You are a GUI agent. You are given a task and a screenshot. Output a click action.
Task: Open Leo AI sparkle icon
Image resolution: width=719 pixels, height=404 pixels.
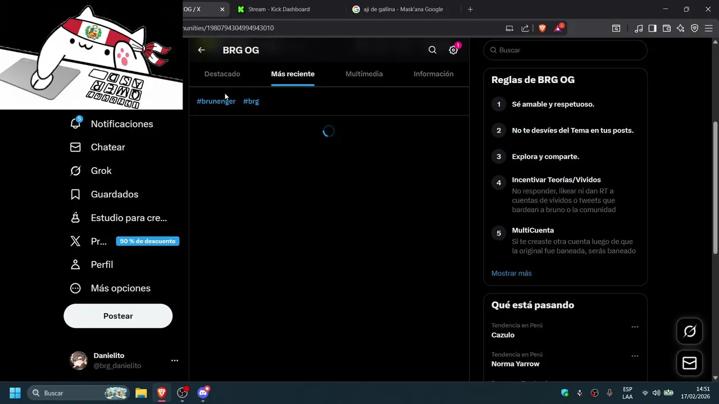681,28
